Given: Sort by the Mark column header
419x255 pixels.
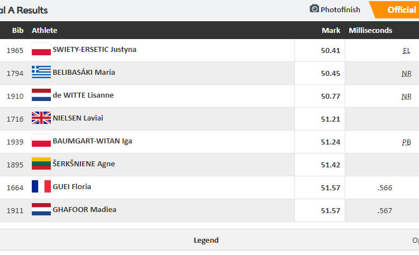Looking at the screenshot, I should point(331,31).
